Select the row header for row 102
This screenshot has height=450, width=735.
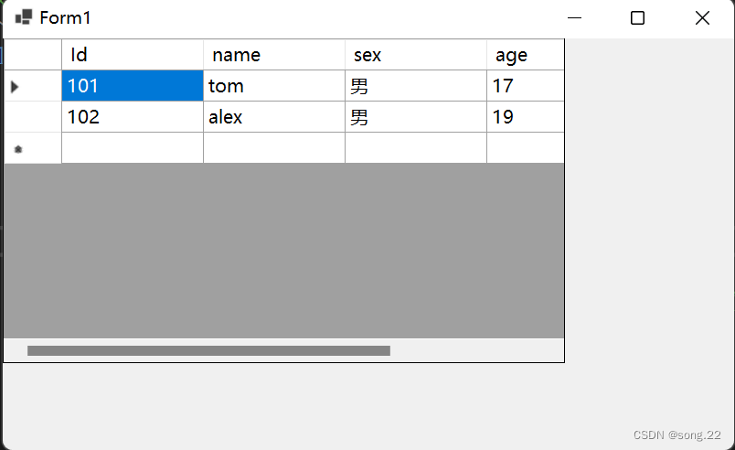(x=33, y=117)
